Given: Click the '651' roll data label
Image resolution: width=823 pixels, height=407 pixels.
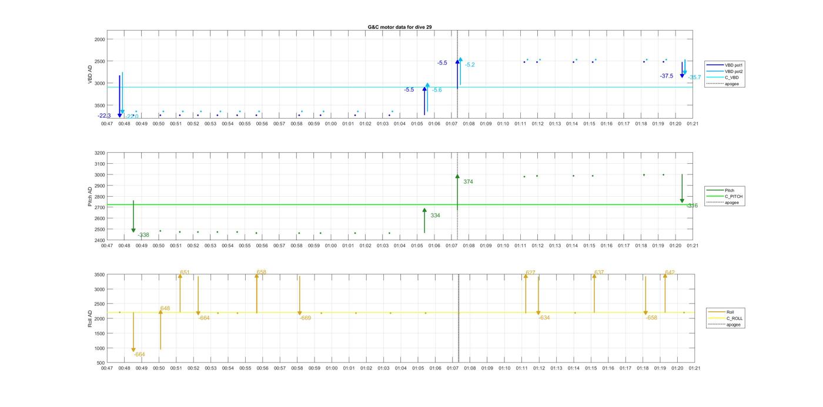Looking at the screenshot, I should [x=185, y=273].
